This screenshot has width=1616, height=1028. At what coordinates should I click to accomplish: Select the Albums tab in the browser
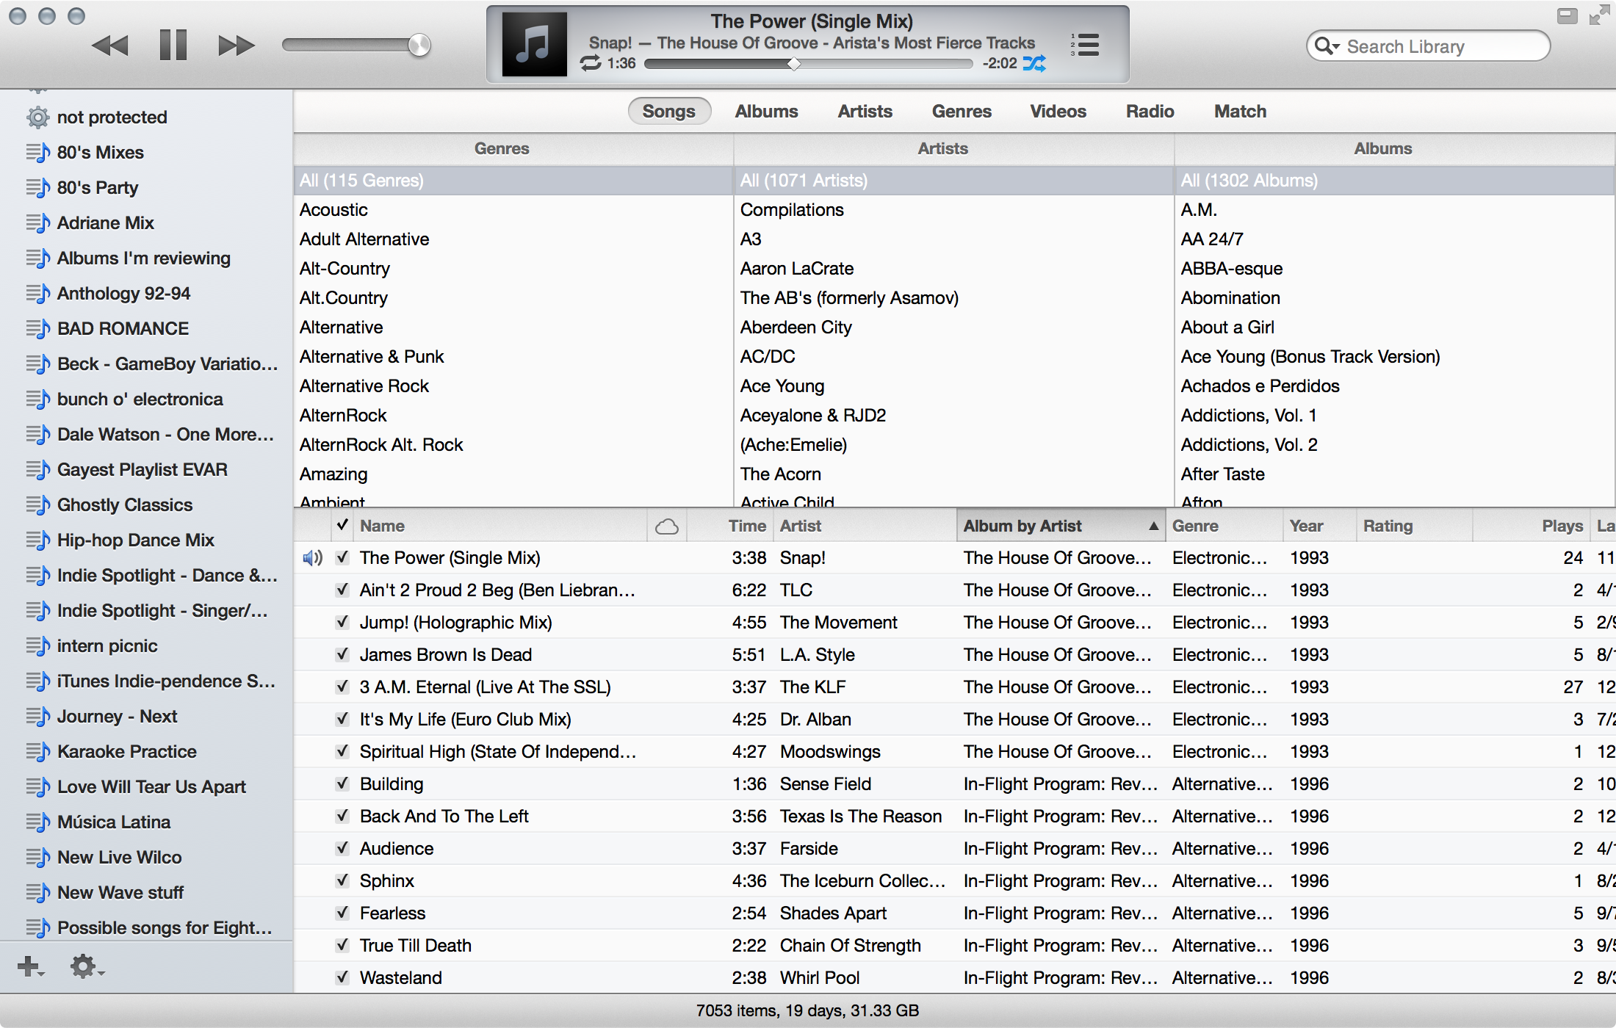767,111
